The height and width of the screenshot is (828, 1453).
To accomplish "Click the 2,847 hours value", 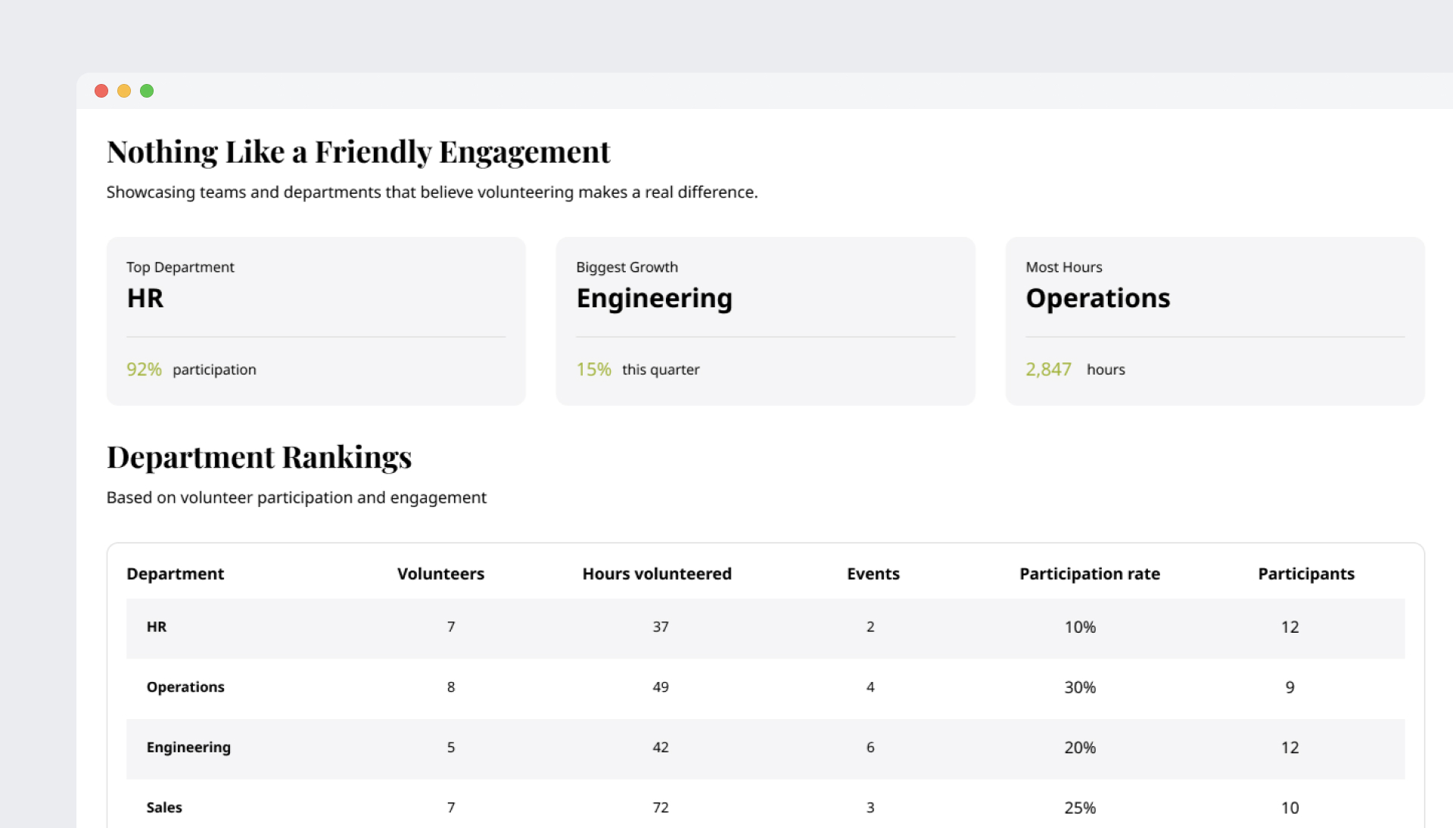I will point(1048,369).
